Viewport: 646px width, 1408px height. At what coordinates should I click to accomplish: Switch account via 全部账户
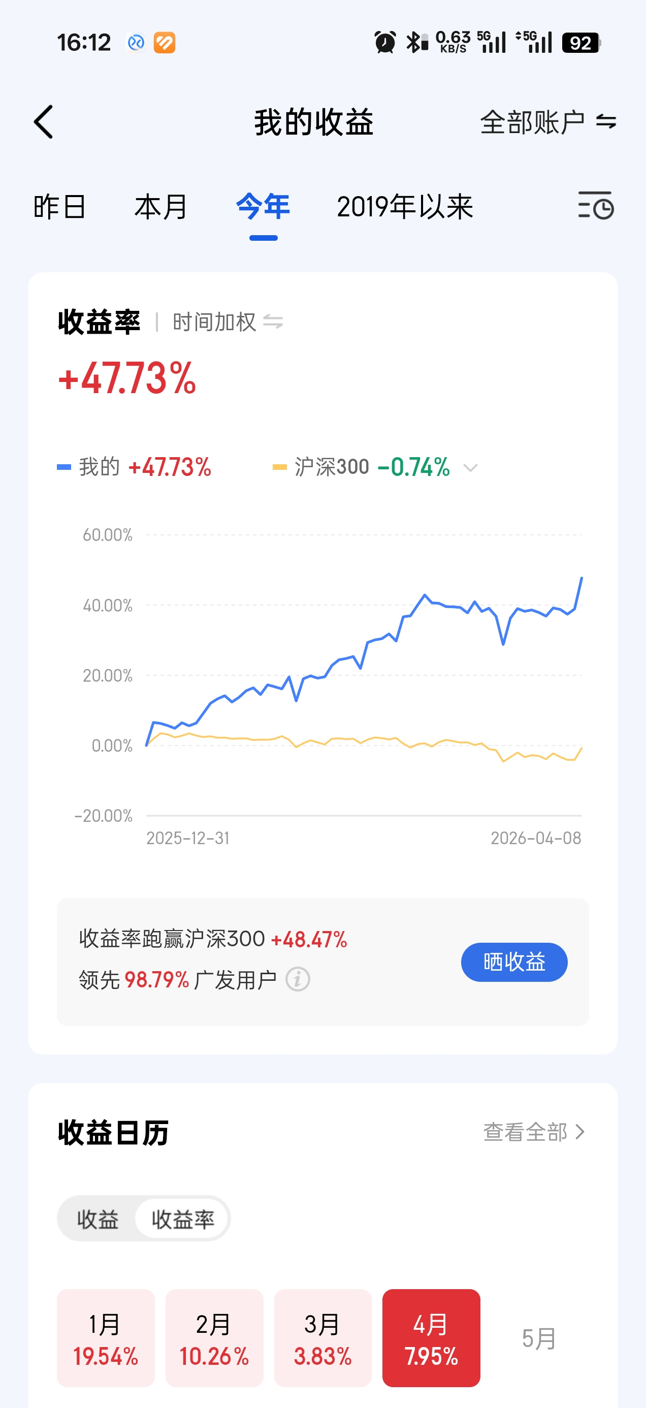point(547,122)
